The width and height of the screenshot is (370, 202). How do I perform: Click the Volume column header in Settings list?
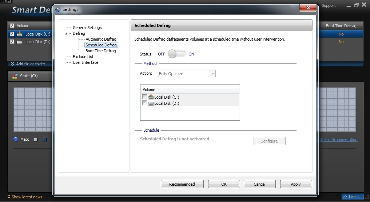[190, 90]
